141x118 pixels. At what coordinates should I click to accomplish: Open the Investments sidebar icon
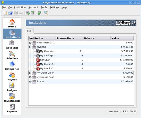[x=12, y=98]
